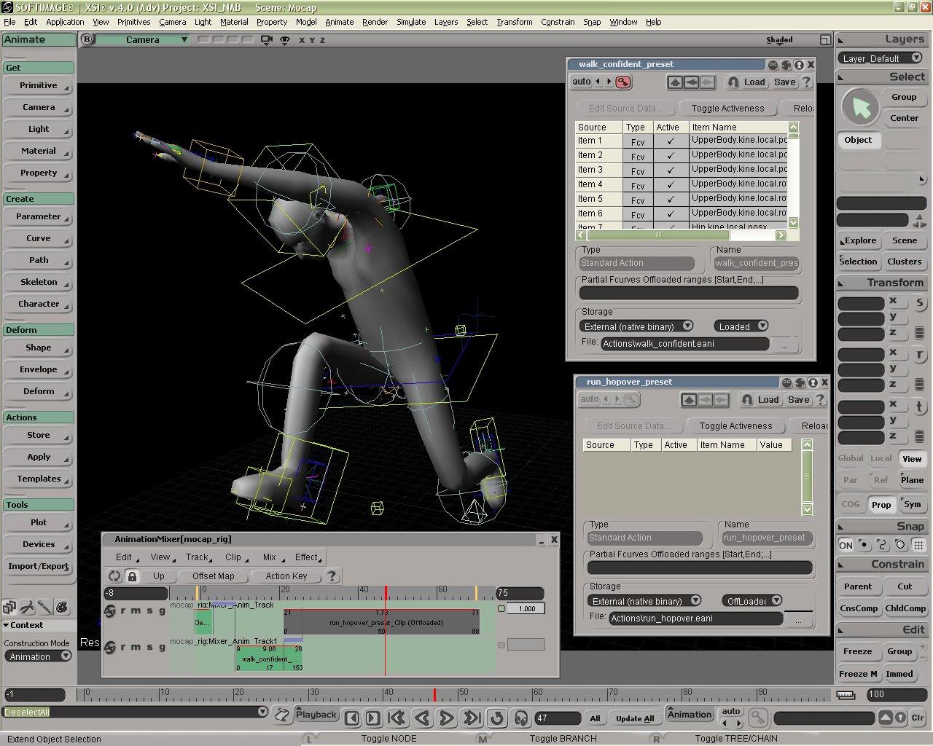
Task: Open the Primitives menu
Action: coord(133,22)
